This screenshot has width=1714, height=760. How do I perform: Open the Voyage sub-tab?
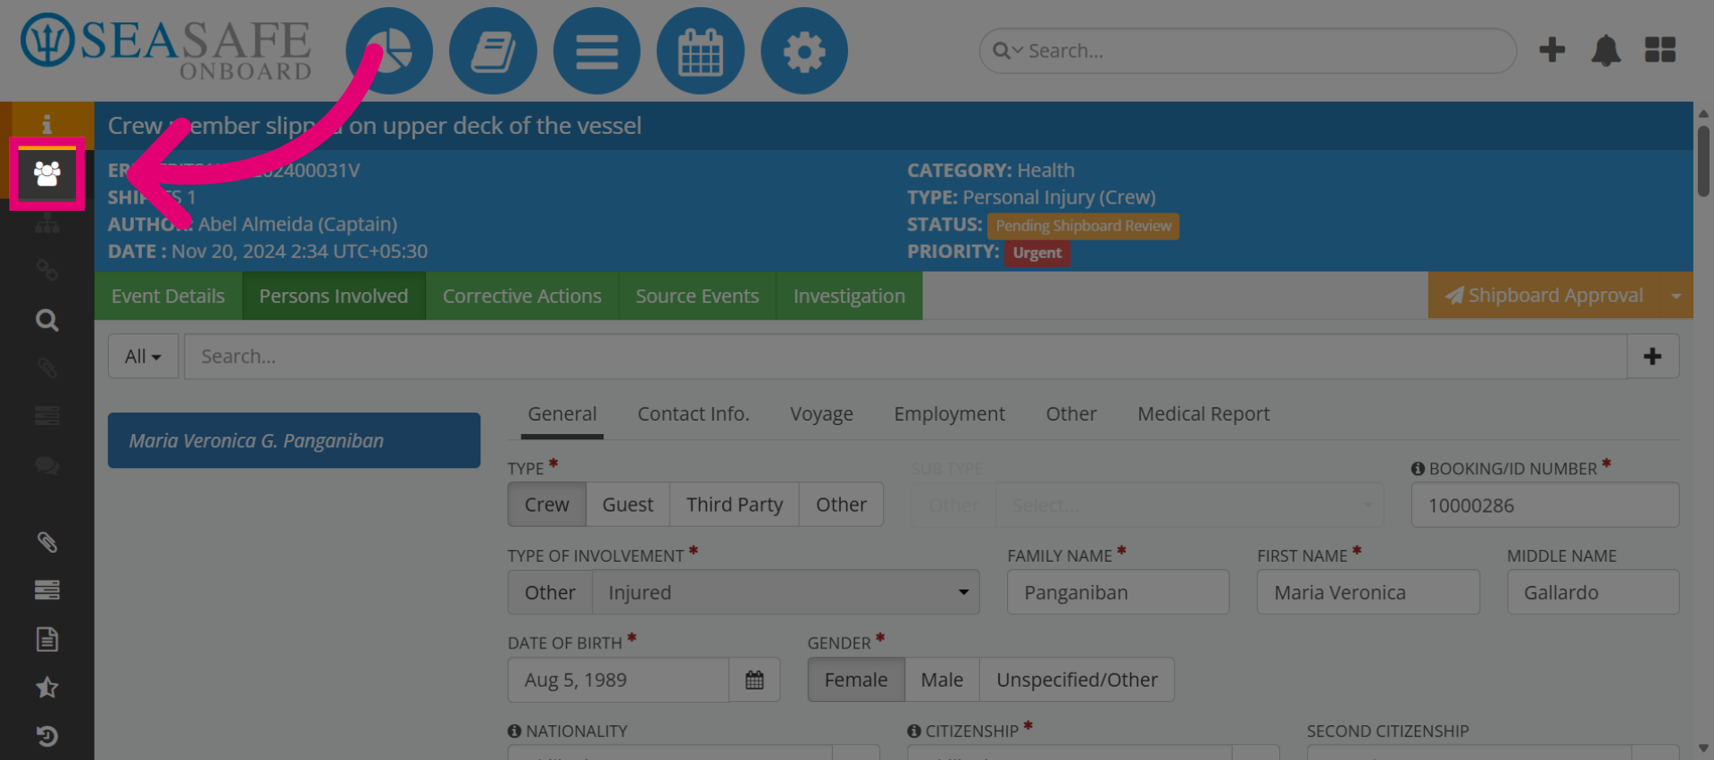tap(821, 414)
